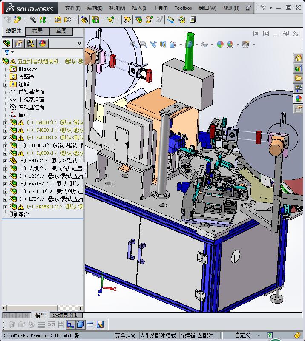The image size is (305, 341).
Task: Open Design Library icon in task pane
Action: pos(299,68)
